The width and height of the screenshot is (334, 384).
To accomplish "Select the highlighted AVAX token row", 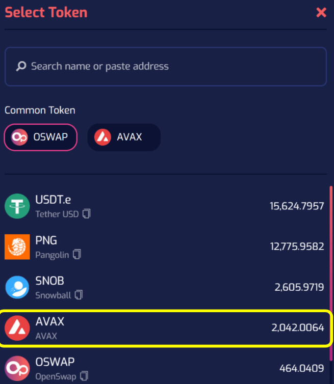I will point(163,328).
